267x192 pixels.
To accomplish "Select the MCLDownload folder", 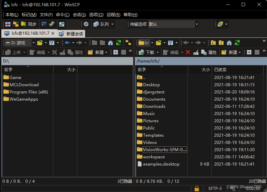I will [x=21, y=85].
